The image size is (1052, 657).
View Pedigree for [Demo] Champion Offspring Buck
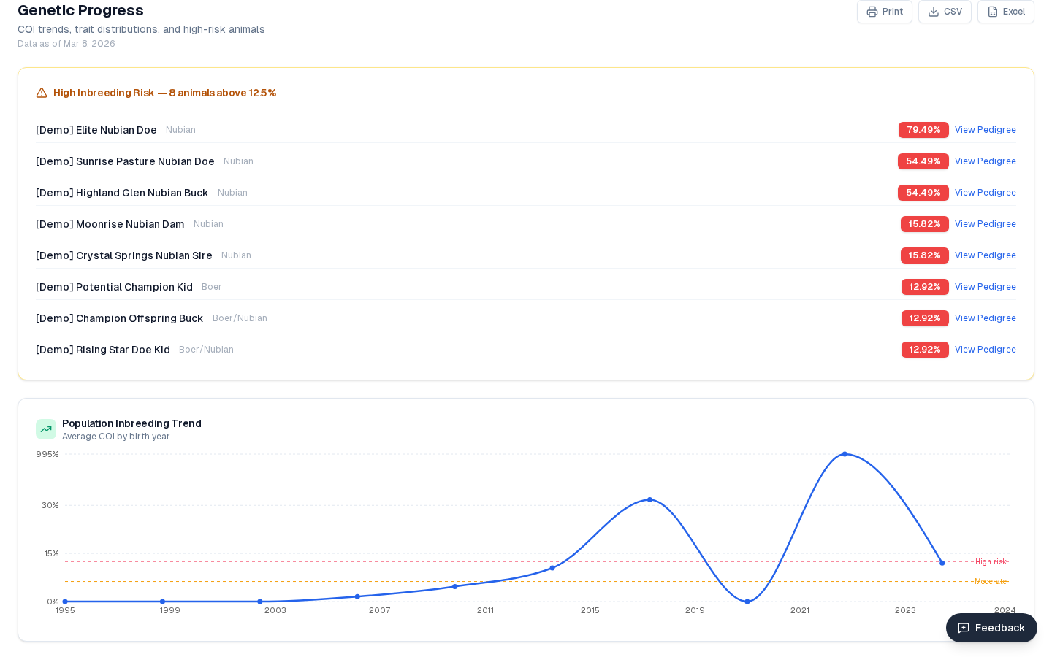point(986,318)
